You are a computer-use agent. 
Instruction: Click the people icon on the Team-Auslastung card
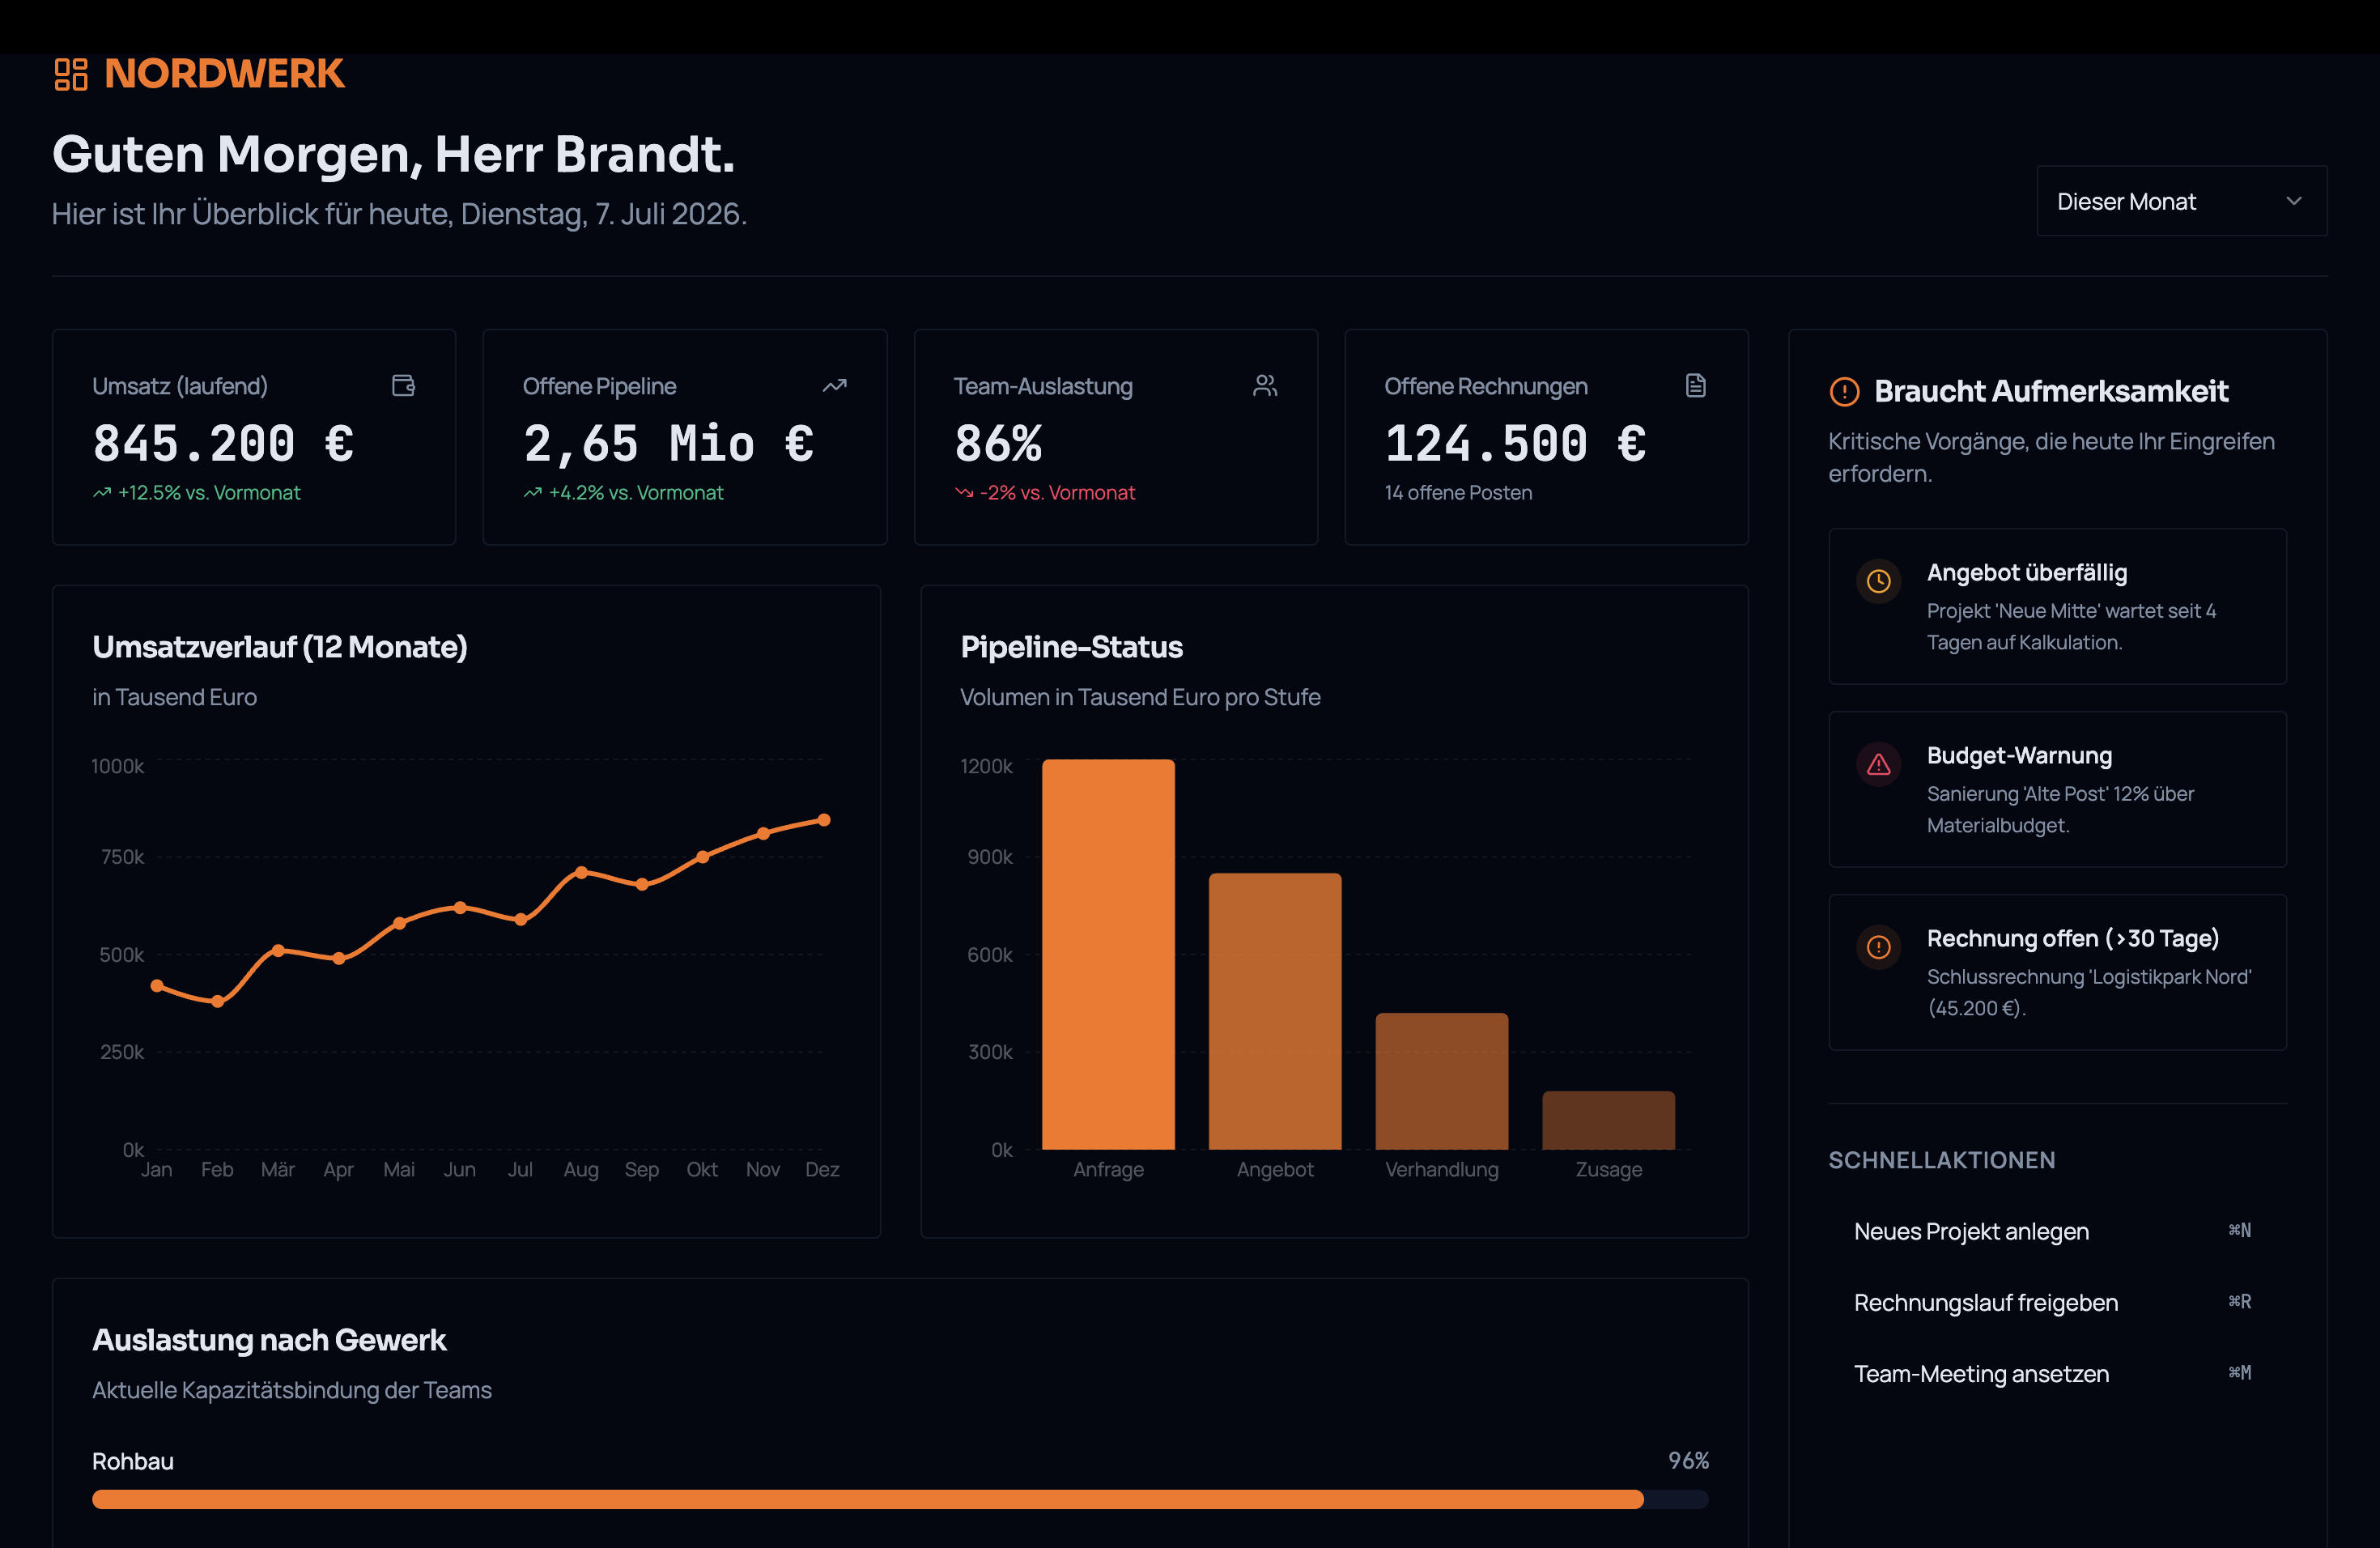[1265, 385]
